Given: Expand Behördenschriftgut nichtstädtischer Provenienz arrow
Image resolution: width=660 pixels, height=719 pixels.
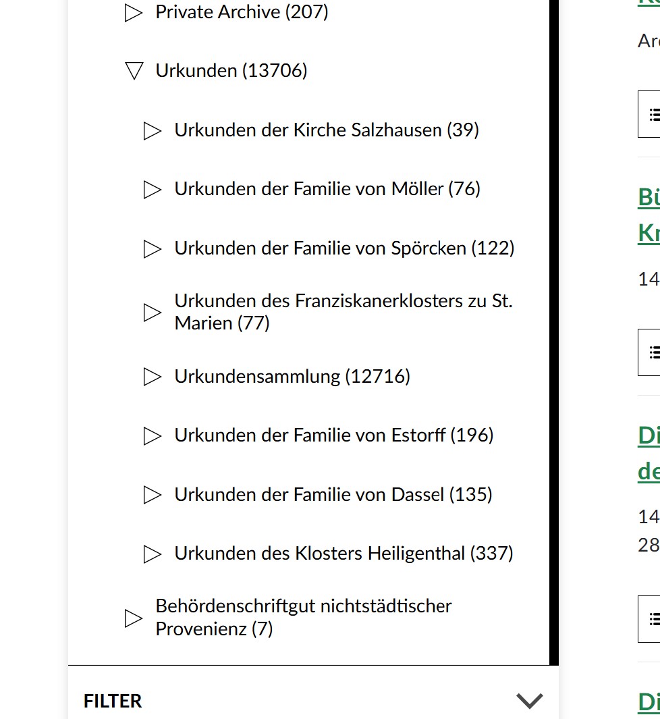Looking at the screenshot, I should [x=134, y=618].
